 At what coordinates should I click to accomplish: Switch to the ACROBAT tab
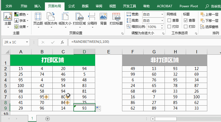pos(165,6)
